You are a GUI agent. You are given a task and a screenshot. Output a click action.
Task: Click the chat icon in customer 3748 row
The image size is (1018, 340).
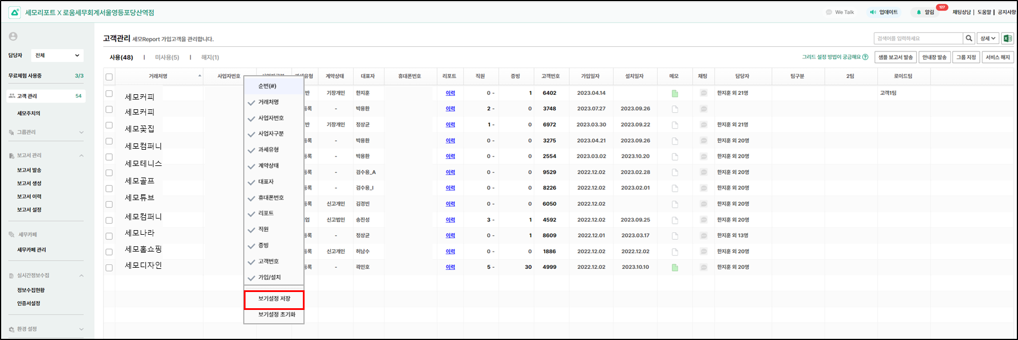pos(704,109)
